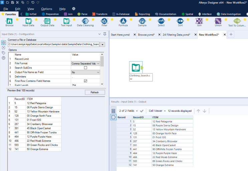
Task: Click the Save icon in title bar
Action: tap(12, 3)
